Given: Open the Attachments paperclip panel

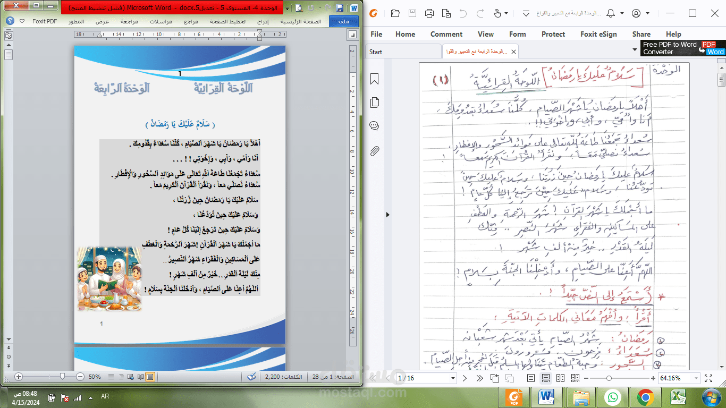Looking at the screenshot, I should point(375,151).
